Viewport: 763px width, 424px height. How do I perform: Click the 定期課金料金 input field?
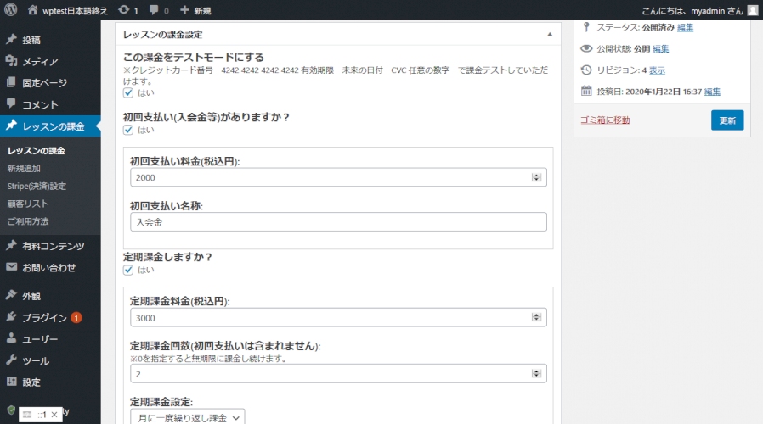(x=338, y=318)
